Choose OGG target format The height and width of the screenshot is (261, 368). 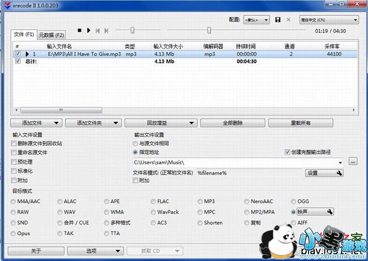point(293,201)
